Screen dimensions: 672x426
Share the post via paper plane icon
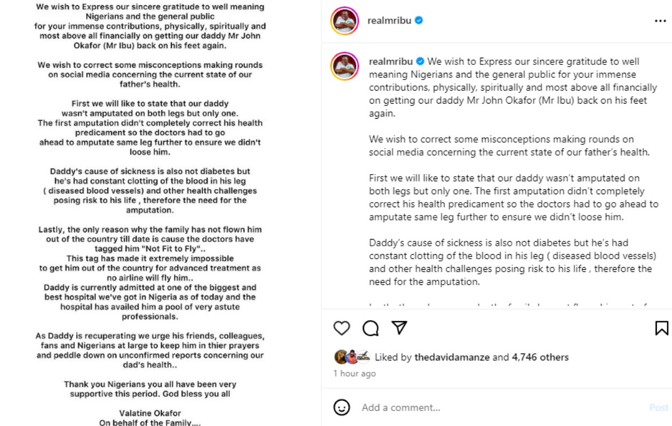point(399,327)
